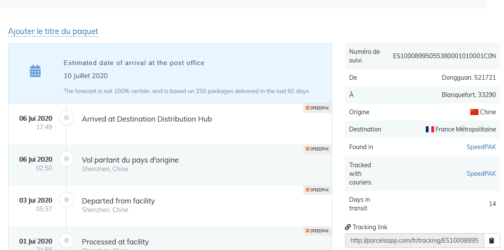Screen dimensions: 504x250
Task: Open SpeedPAK link next to Found in
Action: click(481, 147)
